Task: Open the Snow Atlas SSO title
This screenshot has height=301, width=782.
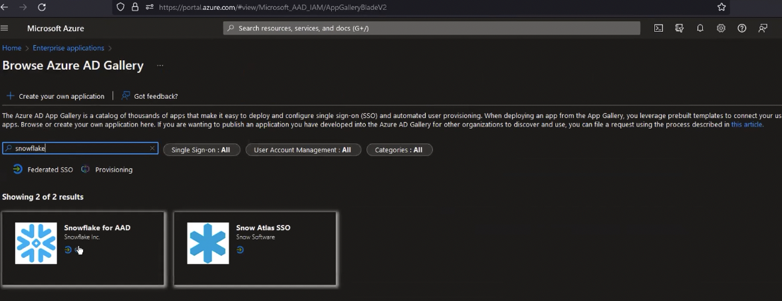Action: coord(263,228)
